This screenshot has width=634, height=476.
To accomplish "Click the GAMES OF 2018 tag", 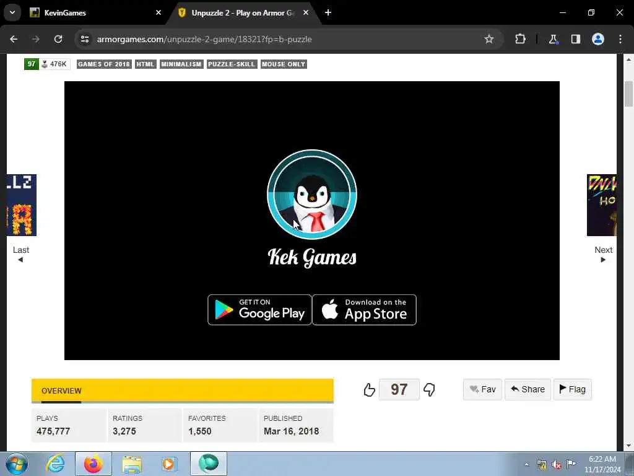I will pyautogui.click(x=104, y=64).
